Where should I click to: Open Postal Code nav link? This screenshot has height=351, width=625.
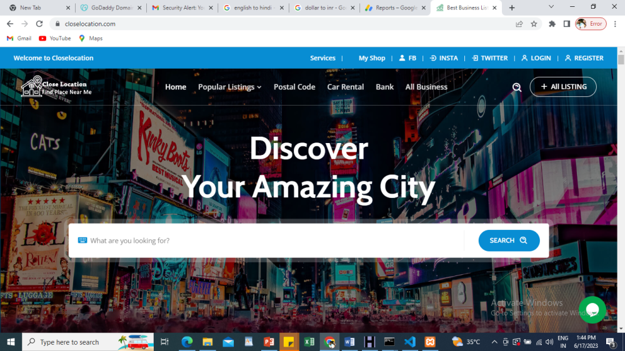click(x=294, y=87)
